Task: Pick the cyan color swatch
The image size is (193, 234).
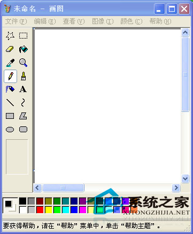Action: pyautogui.click(x=66, y=210)
